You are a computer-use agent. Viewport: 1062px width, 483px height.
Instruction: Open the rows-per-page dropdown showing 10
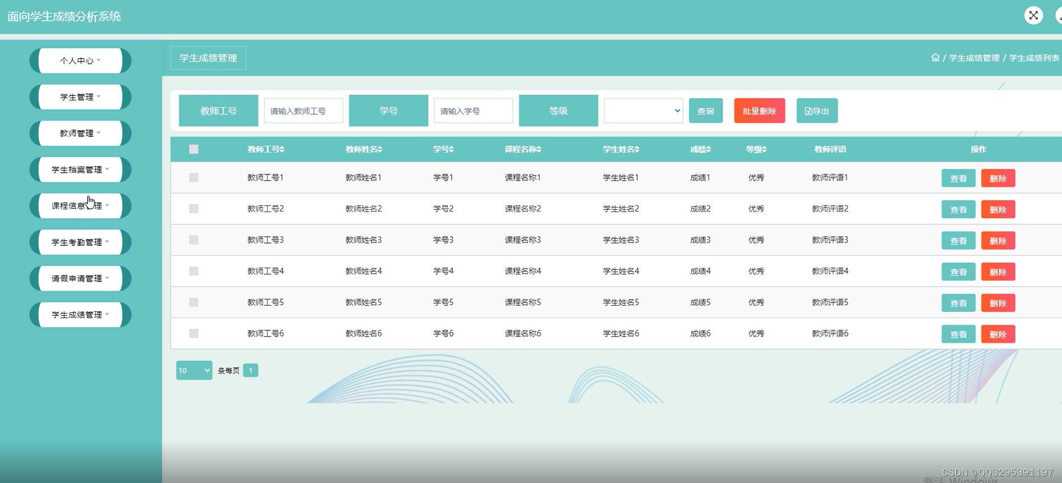tap(194, 370)
